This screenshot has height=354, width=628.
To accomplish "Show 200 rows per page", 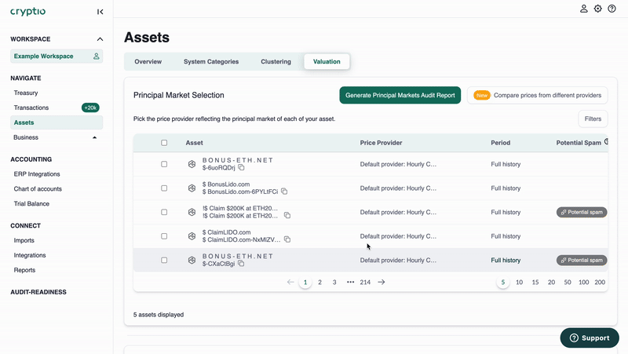I will pos(600,283).
